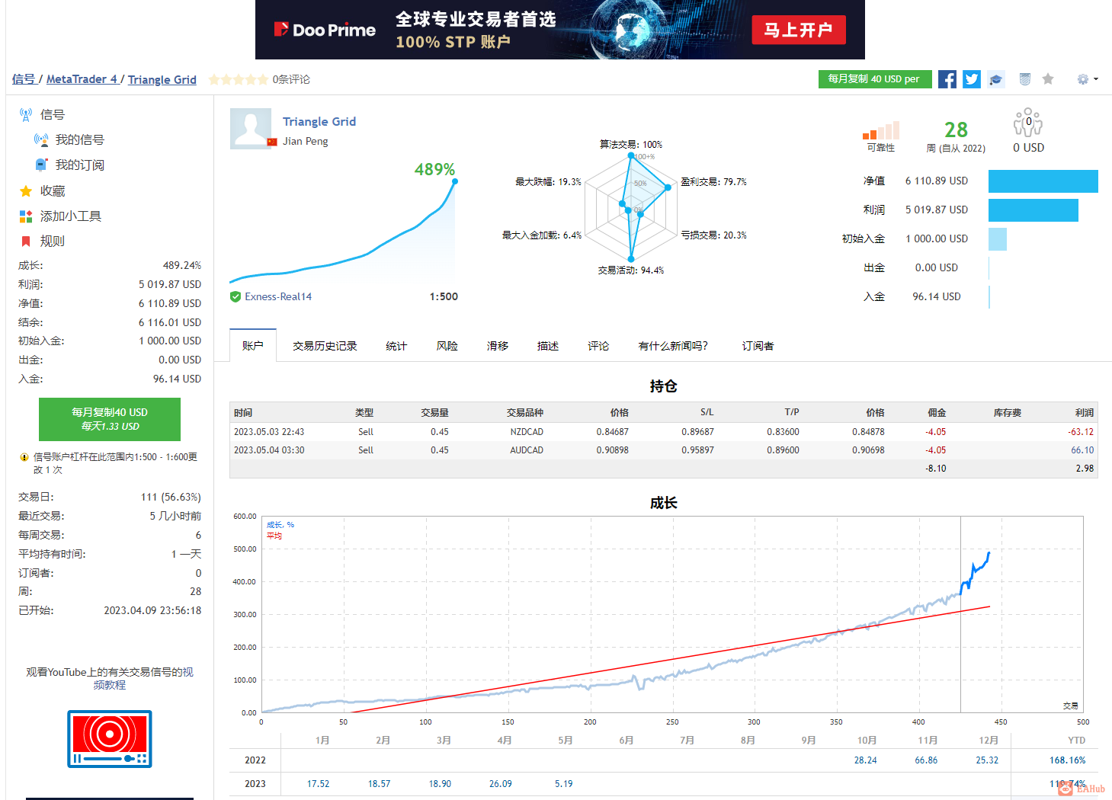This screenshot has height=800, width=1112.
Task: Share the signal on Facebook
Action: click(x=947, y=79)
